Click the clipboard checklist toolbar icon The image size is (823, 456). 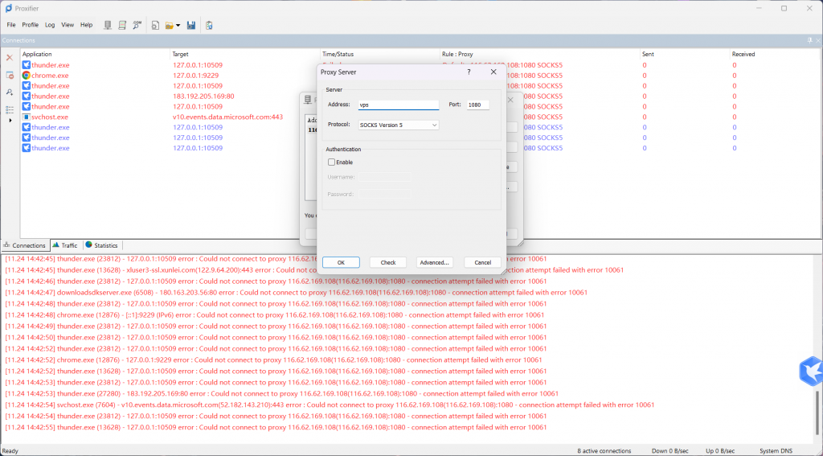click(209, 25)
